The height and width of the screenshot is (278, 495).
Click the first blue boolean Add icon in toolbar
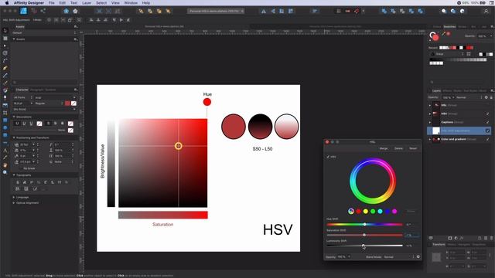(384, 11)
